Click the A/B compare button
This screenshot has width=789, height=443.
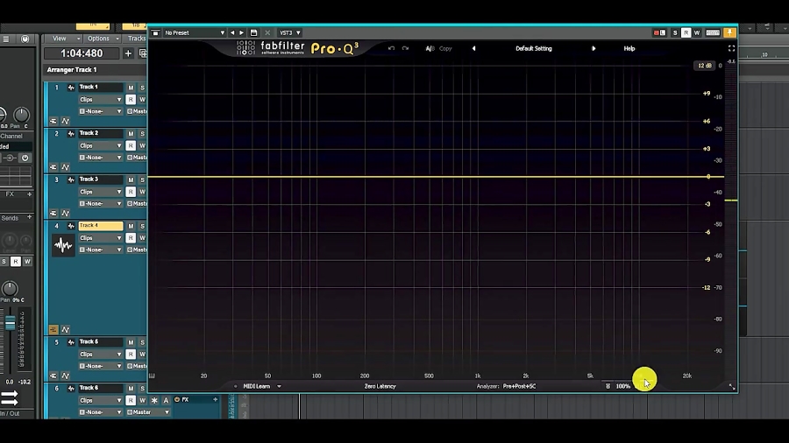430,49
